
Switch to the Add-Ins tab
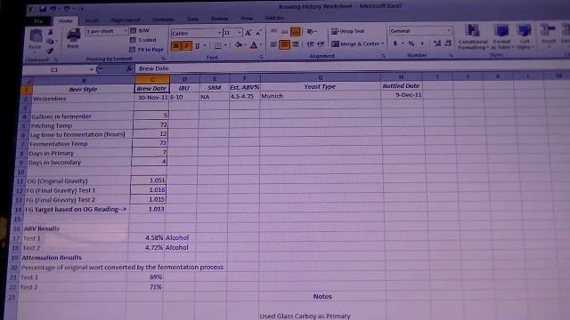(x=274, y=18)
